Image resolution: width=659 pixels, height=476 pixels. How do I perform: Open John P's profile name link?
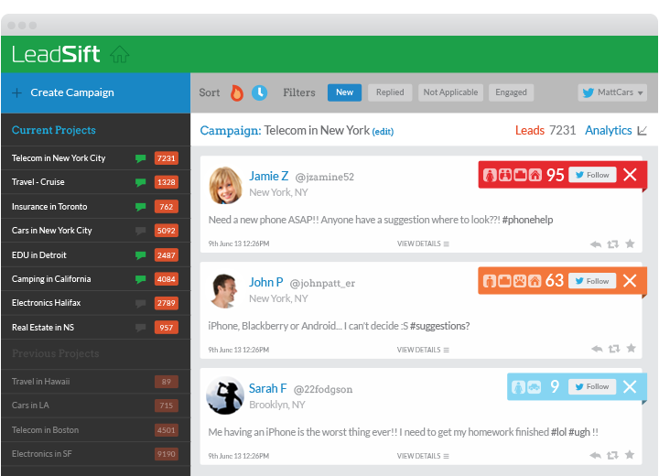tap(266, 282)
